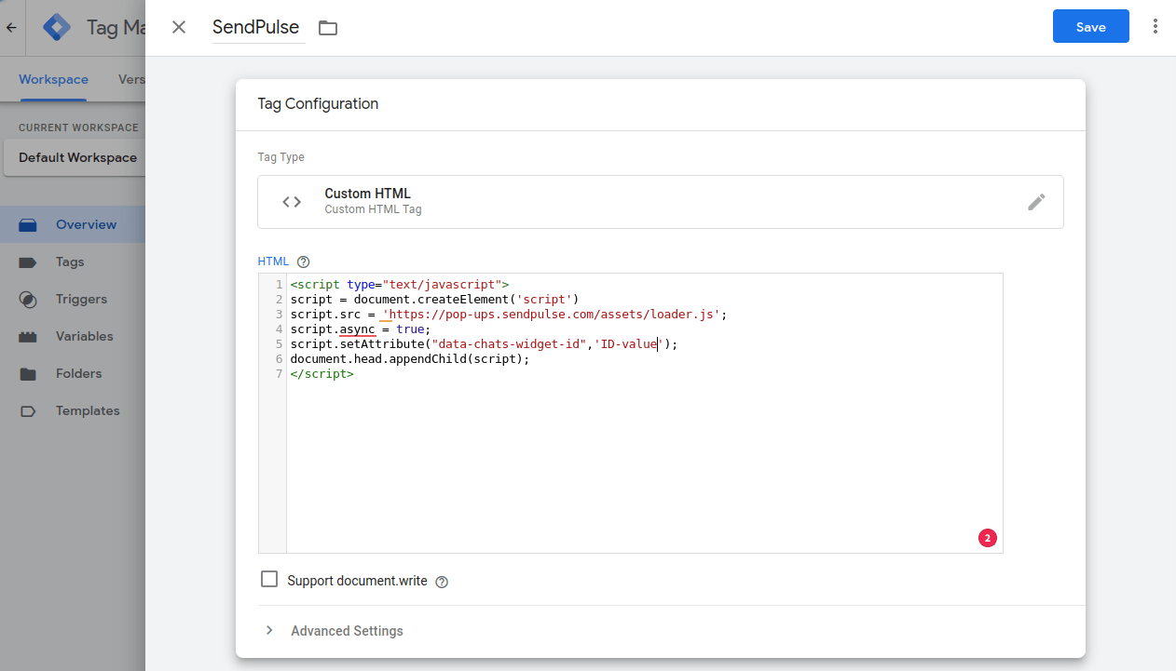
Task: Open Tags in the sidebar
Action: pos(70,262)
